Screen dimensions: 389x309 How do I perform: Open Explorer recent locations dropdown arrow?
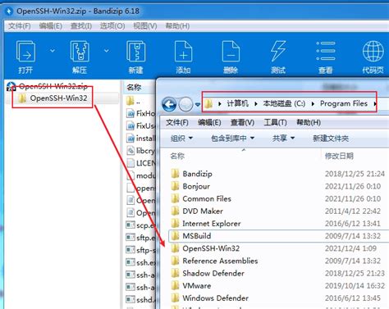[x=198, y=104]
